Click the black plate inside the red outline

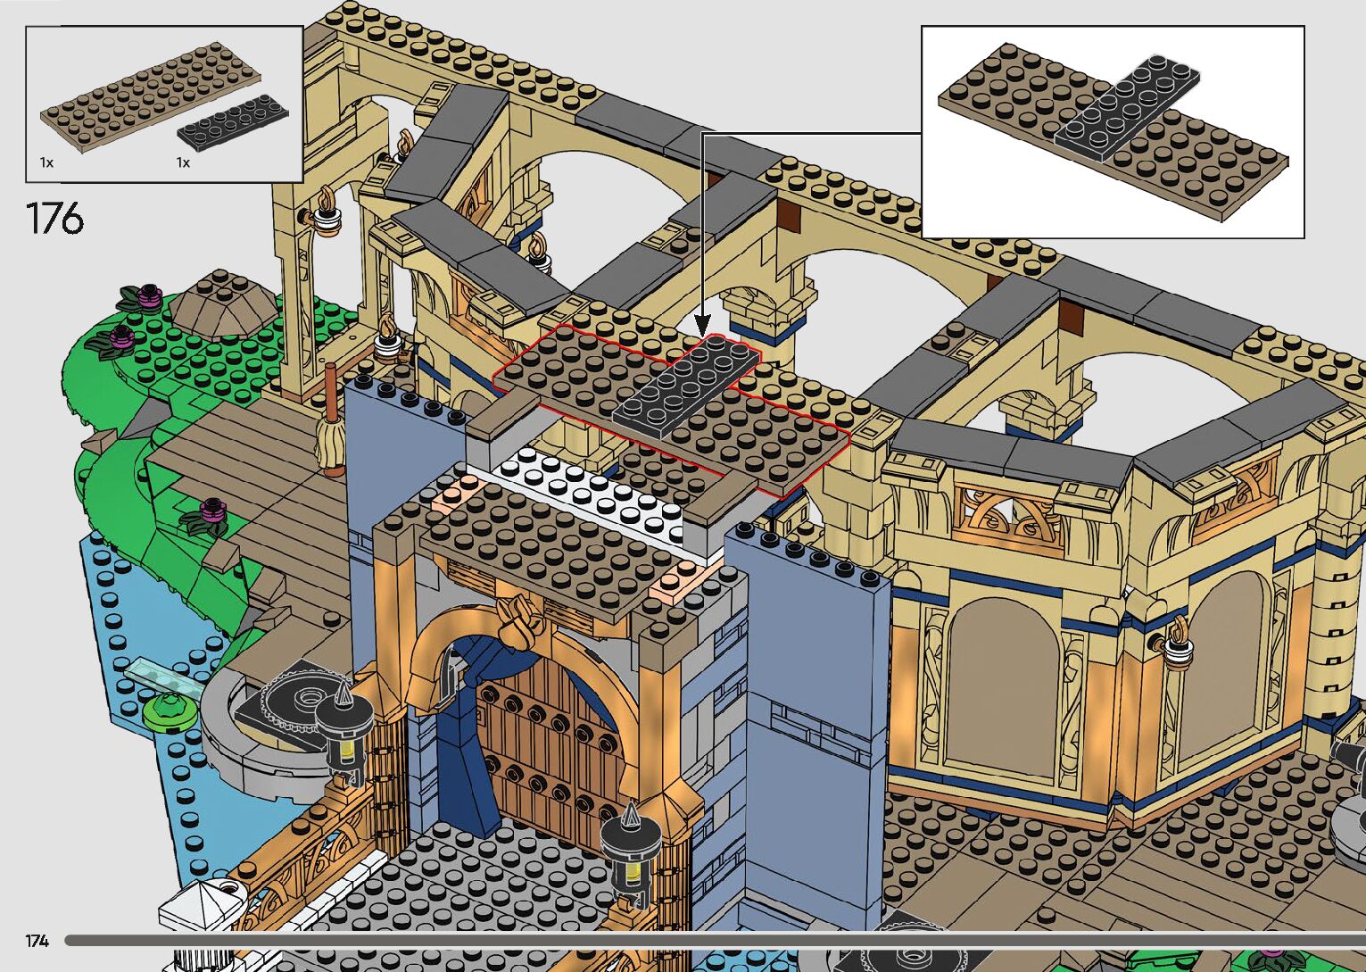point(687,382)
